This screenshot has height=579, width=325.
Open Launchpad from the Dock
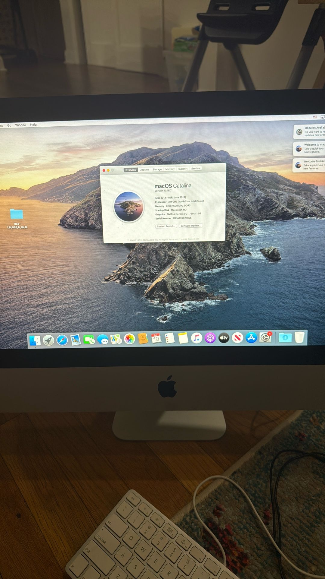[x=48, y=340]
